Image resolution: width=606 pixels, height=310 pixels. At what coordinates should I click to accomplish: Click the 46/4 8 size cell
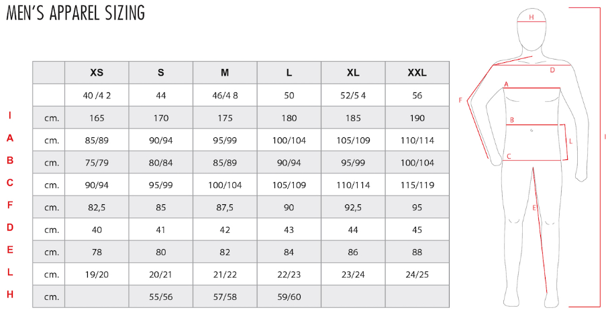click(x=225, y=95)
